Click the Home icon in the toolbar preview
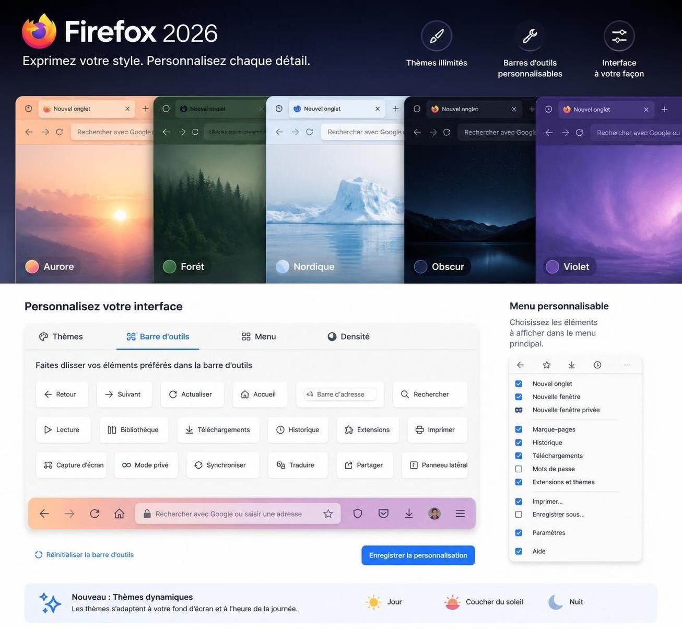Viewport: 682px width, 629px height. pyautogui.click(x=120, y=514)
